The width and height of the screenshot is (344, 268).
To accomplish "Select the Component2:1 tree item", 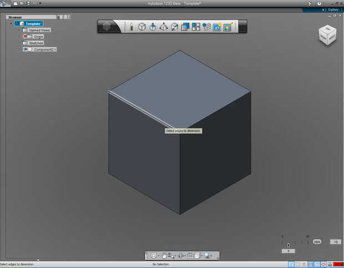I will point(40,49).
